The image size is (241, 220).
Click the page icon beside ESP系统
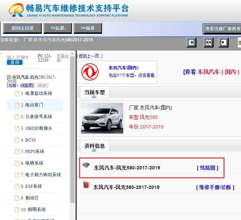tap(17, 187)
